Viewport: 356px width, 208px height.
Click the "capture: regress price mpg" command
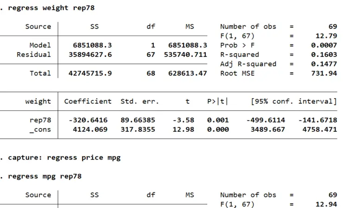coord(64,158)
